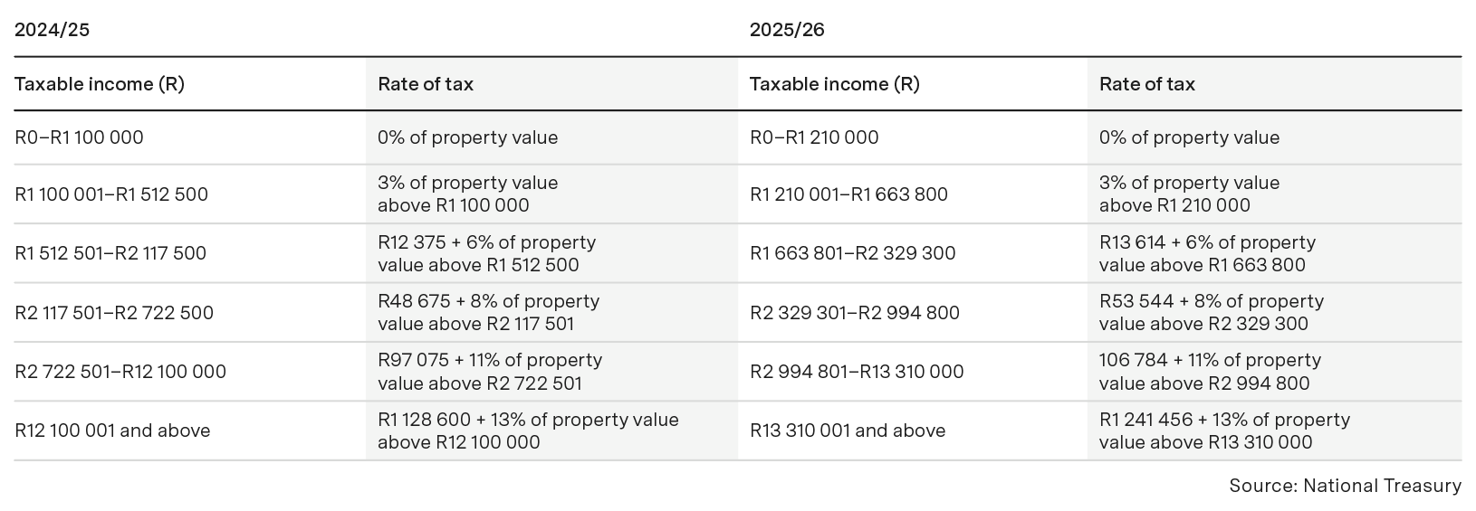Select the R1 210 001–R1 663 800 cell
This screenshot has width=1476, height=511.
coord(848,194)
